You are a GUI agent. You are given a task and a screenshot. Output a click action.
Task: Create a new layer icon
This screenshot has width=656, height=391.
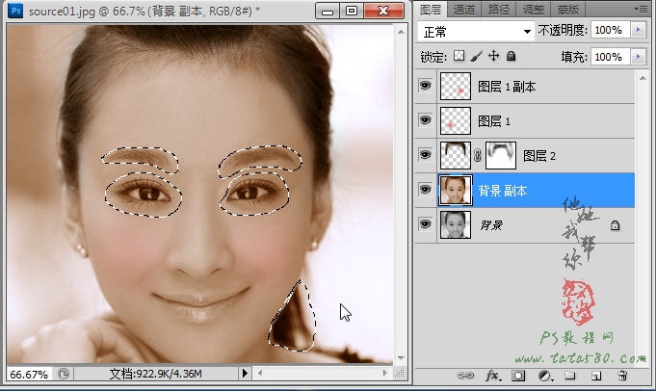(596, 376)
